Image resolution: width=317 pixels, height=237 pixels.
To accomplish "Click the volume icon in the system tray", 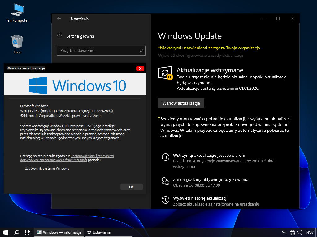I will point(299,232).
